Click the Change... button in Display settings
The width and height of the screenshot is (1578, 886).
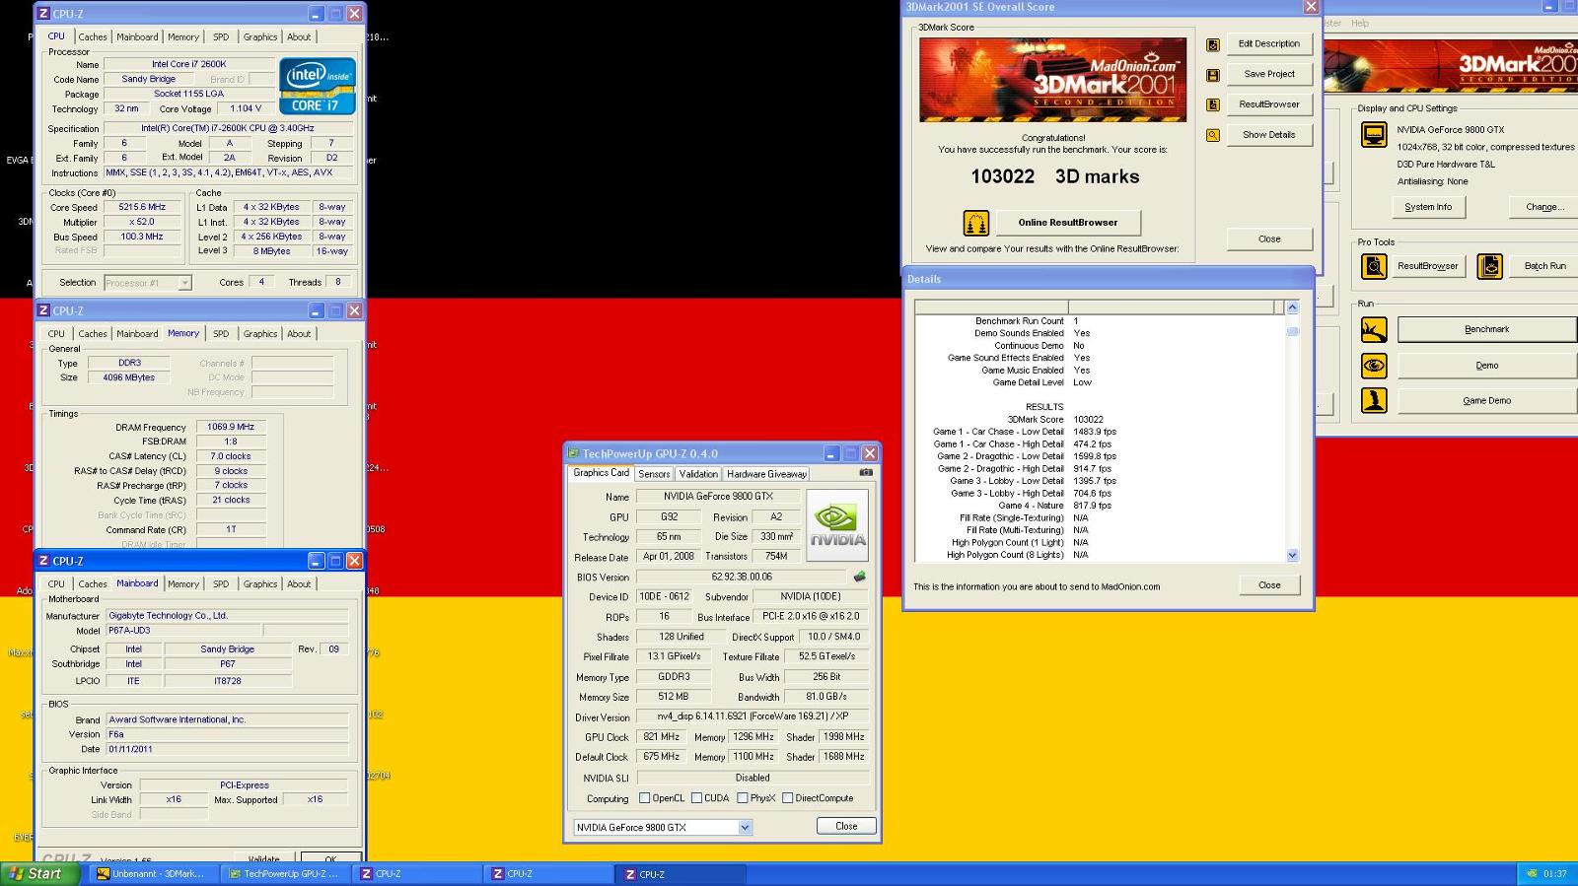pyautogui.click(x=1544, y=207)
